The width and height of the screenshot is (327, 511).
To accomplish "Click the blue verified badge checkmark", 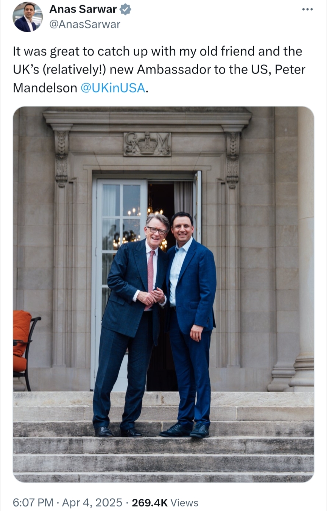I will [126, 9].
